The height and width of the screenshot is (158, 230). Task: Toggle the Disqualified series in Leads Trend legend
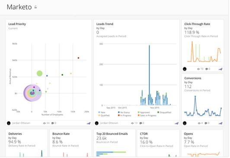click(164, 113)
